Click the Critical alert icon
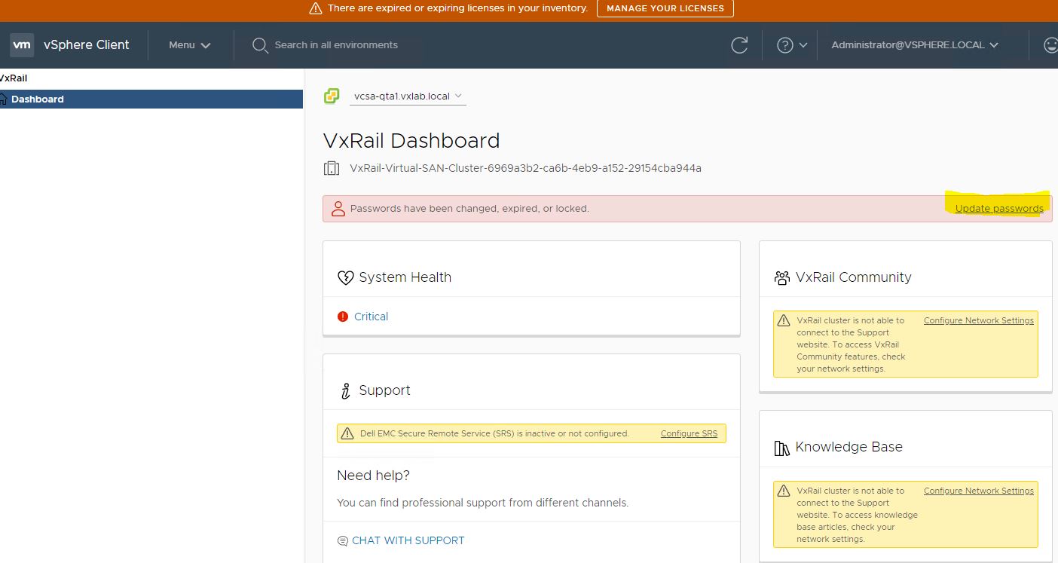This screenshot has width=1058, height=563. pos(342,316)
